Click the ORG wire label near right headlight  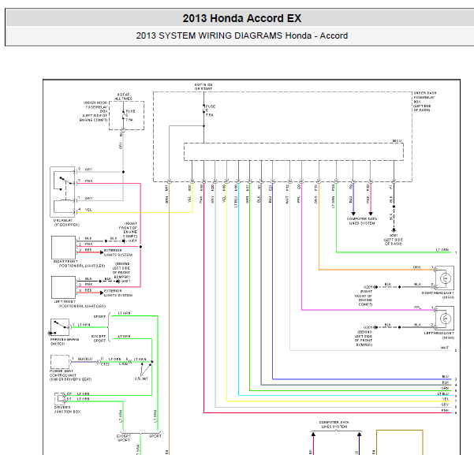tap(416, 267)
